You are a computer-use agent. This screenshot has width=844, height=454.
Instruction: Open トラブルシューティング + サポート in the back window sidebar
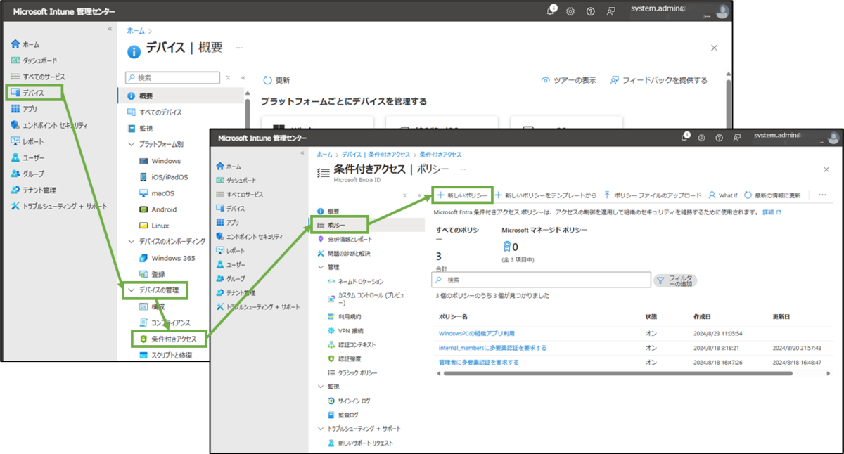(x=59, y=206)
